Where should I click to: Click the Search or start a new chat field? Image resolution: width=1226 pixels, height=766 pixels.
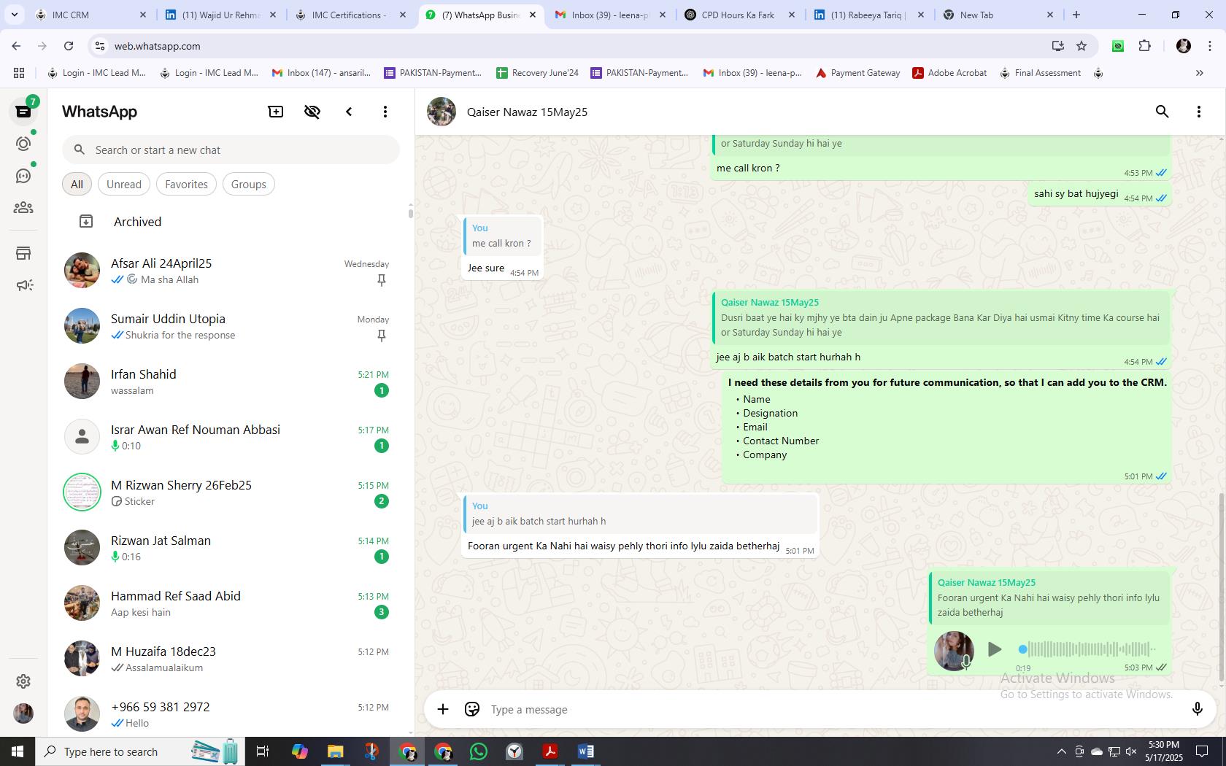coord(231,150)
